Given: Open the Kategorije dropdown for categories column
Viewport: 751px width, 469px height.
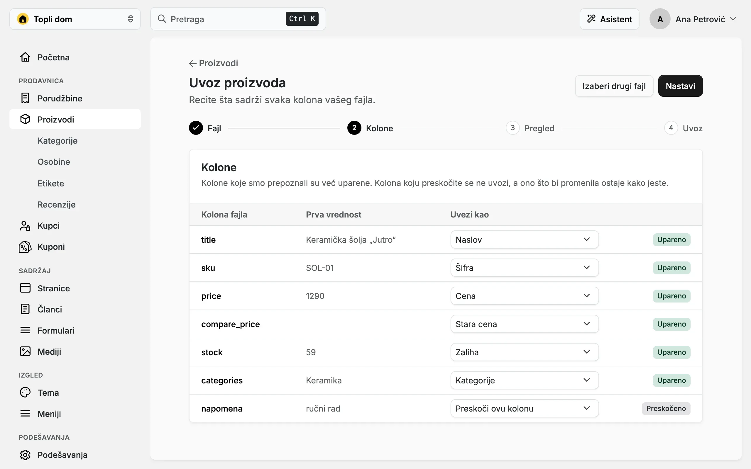Looking at the screenshot, I should (525, 380).
